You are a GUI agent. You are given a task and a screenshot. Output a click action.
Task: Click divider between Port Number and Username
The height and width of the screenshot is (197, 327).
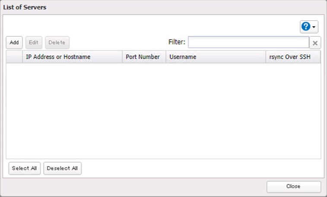[x=166, y=57]
